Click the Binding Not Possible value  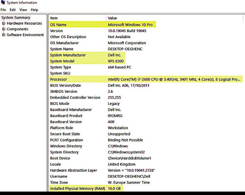[125, 140]
